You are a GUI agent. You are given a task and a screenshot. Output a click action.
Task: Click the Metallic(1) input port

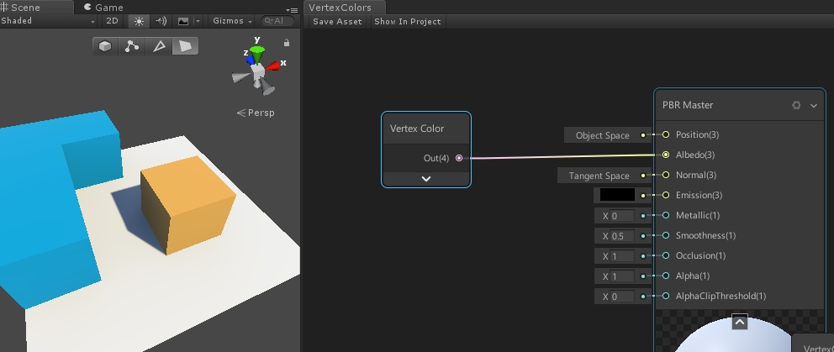pos(665,215)
